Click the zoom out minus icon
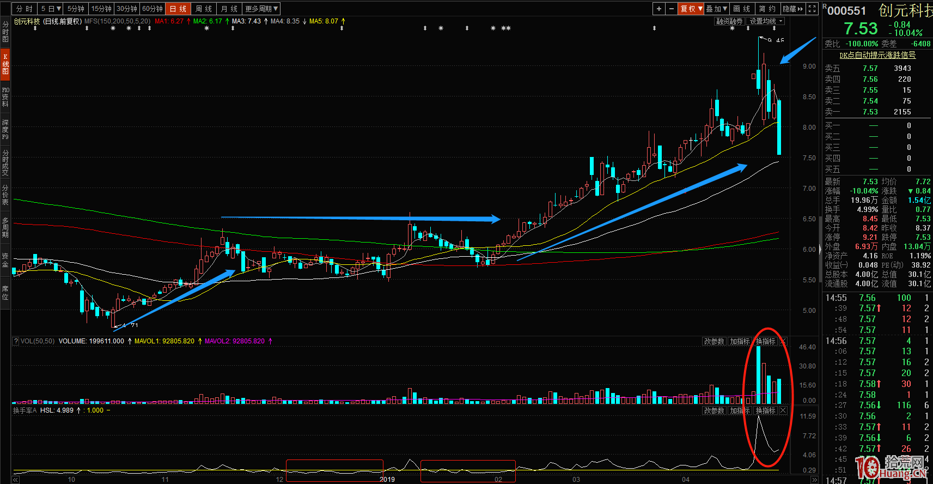933x484 pixels. 672,9
